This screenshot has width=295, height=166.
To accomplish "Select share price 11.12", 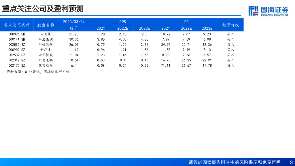I will click(74, 50).
